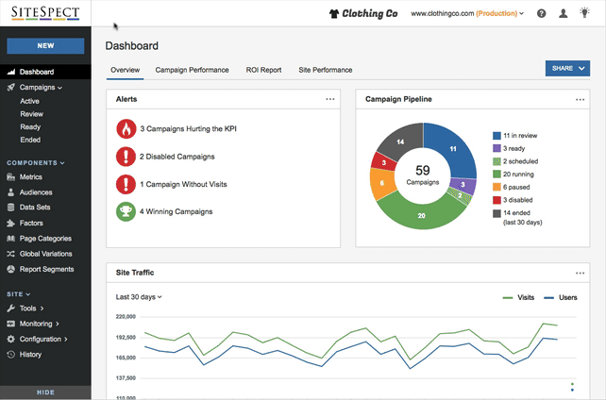This screenshot has height=400, width=606.
Task: Open the help question mark icon
Action: 542,13
